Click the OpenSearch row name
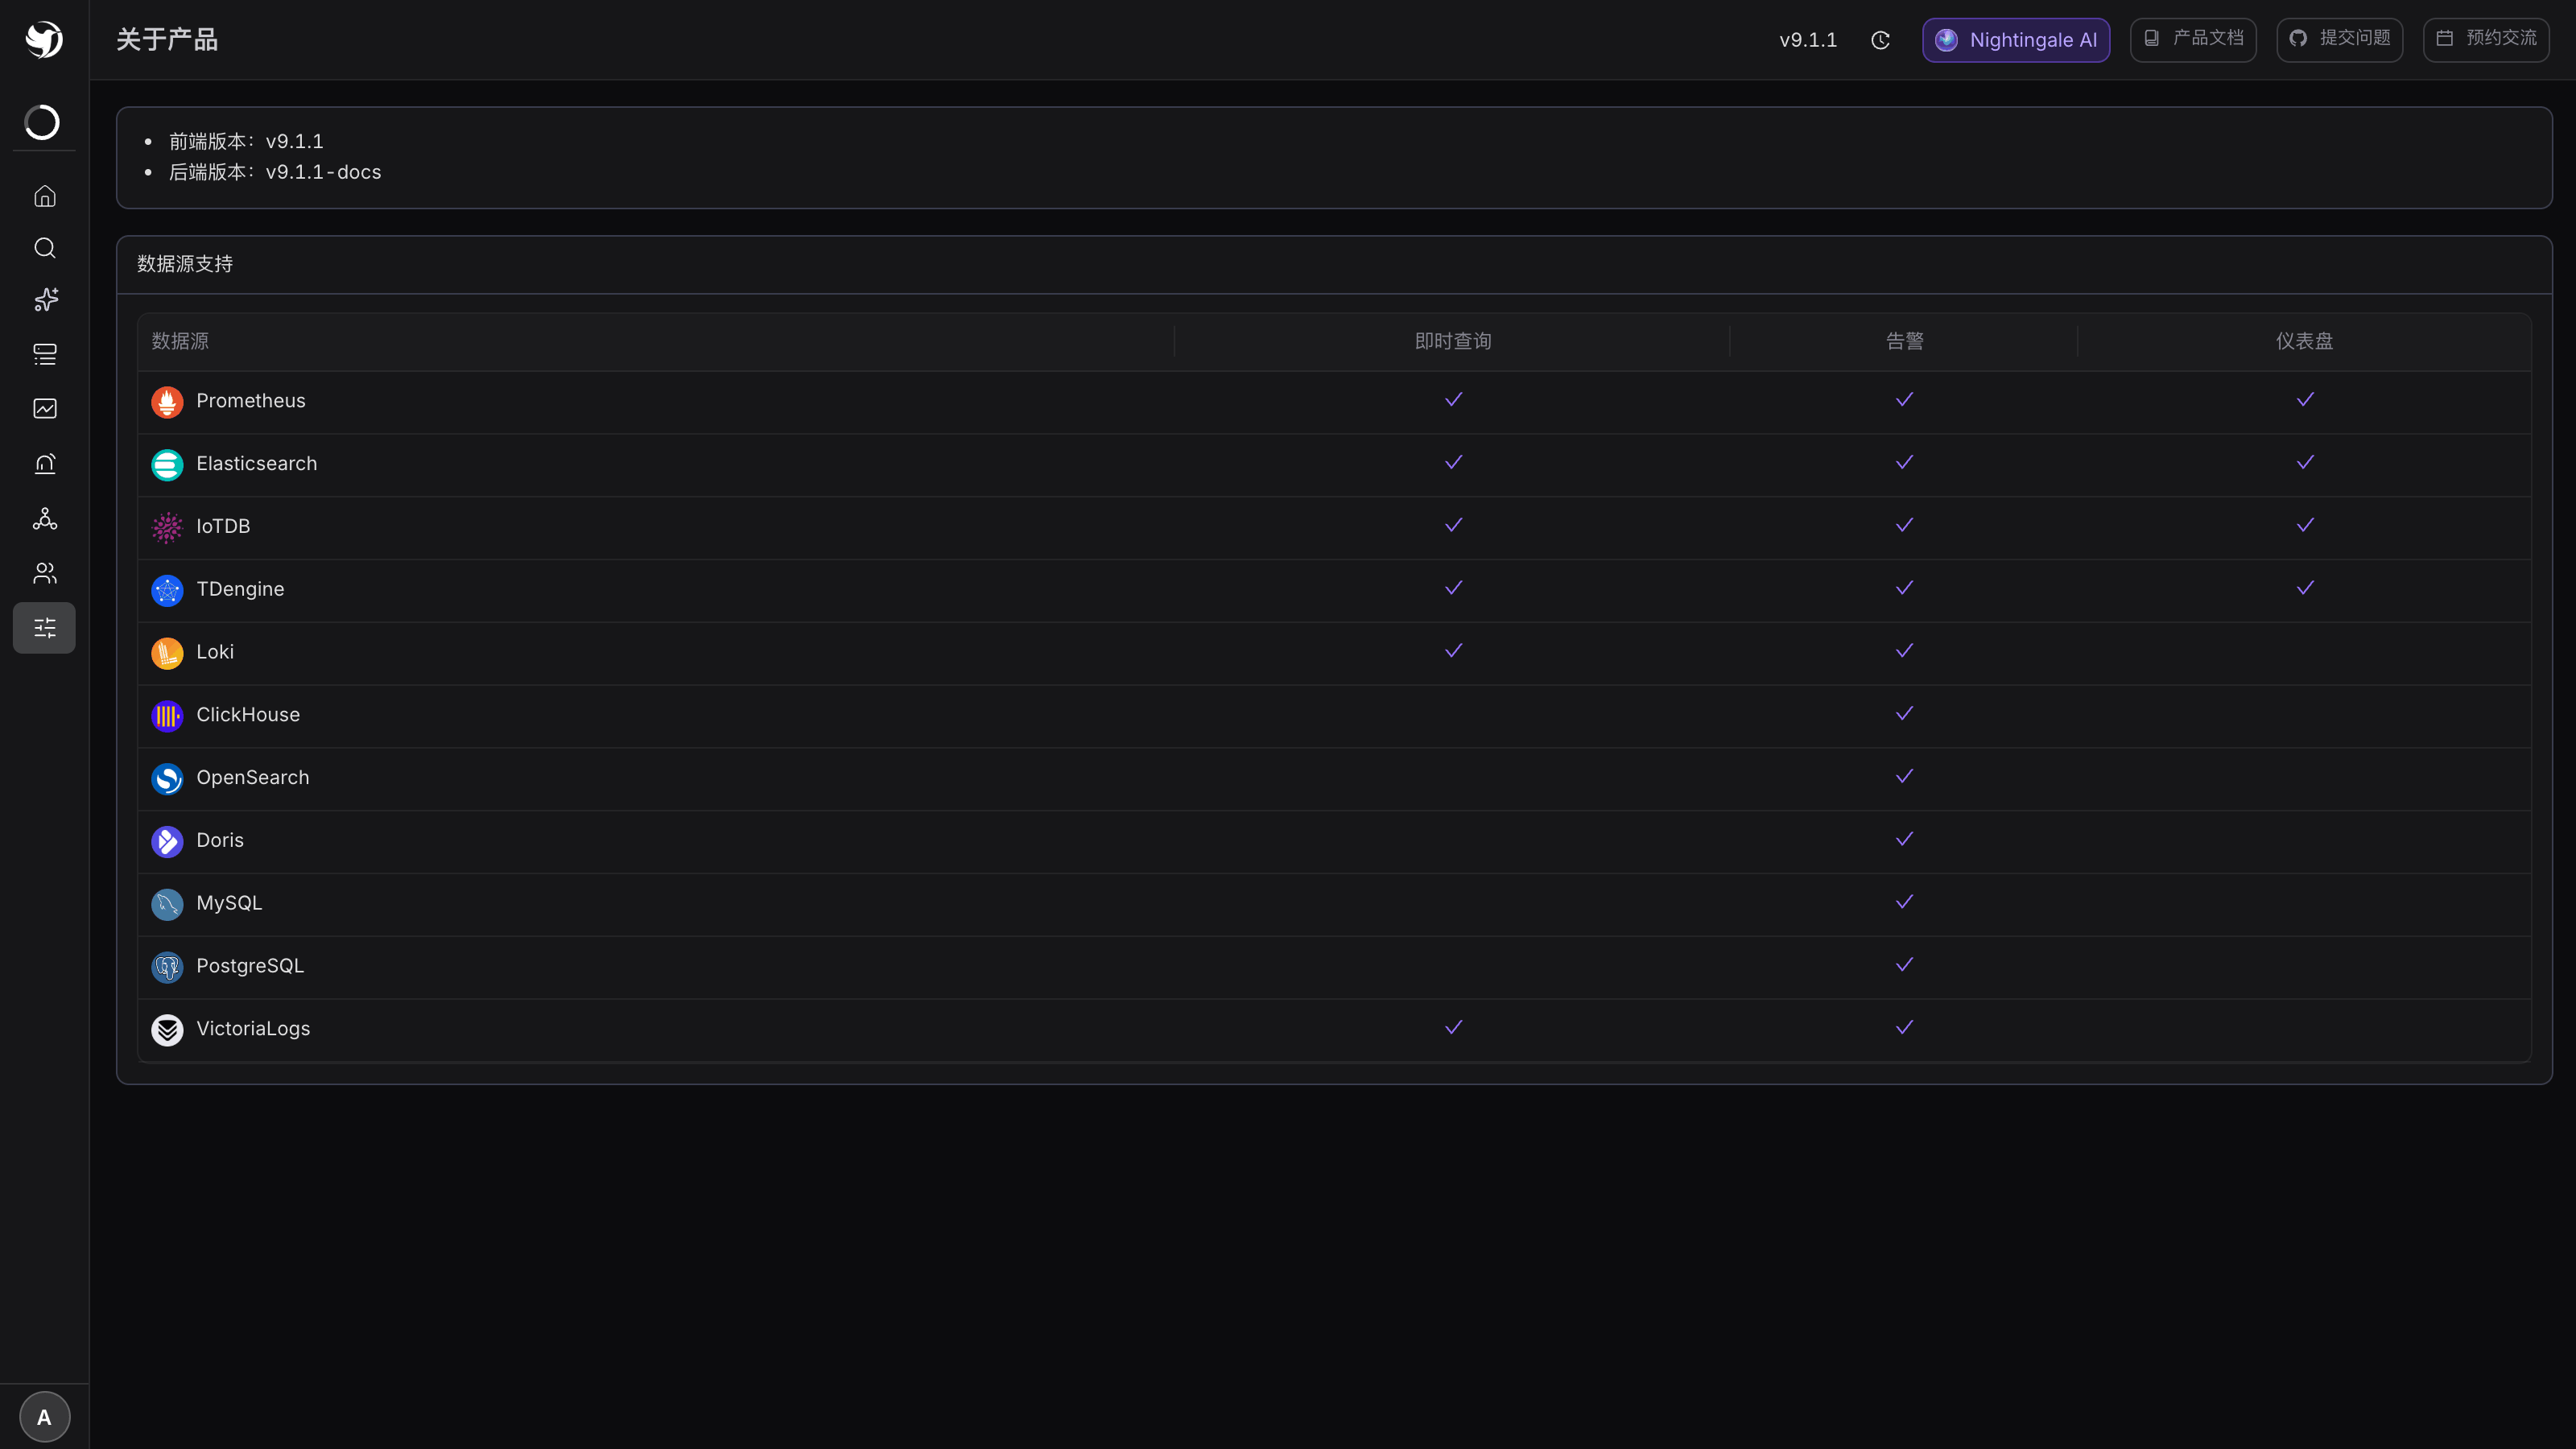 coord(253,778)
